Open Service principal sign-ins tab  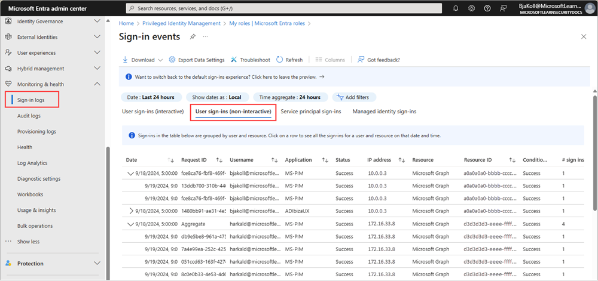pyautogui.click(x=310, y=112)
